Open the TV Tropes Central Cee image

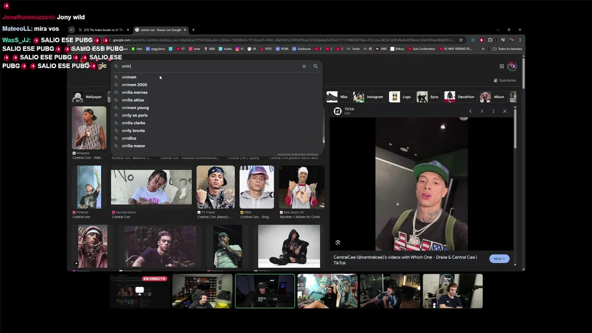[x=216, y=187]
